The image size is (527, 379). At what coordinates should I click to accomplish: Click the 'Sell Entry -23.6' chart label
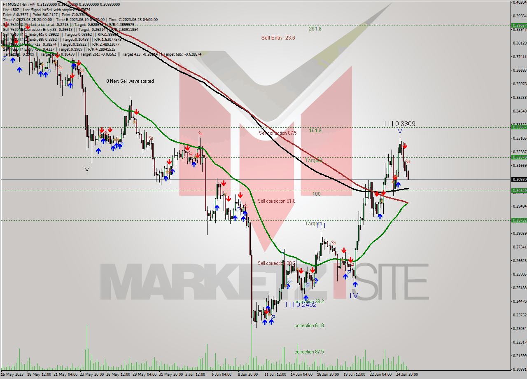click(278, 37)
